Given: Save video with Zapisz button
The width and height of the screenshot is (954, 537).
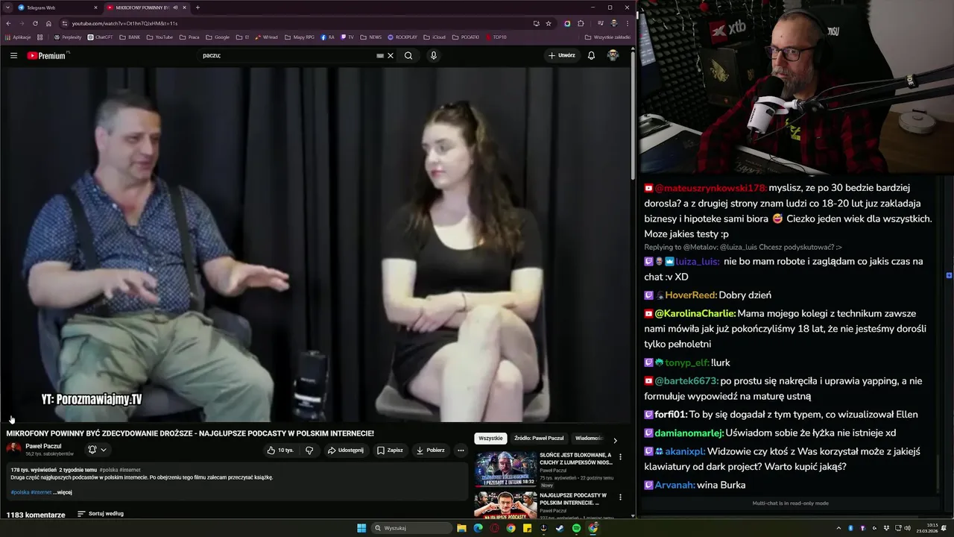Looking at the screenshot, I should [390, 450].
